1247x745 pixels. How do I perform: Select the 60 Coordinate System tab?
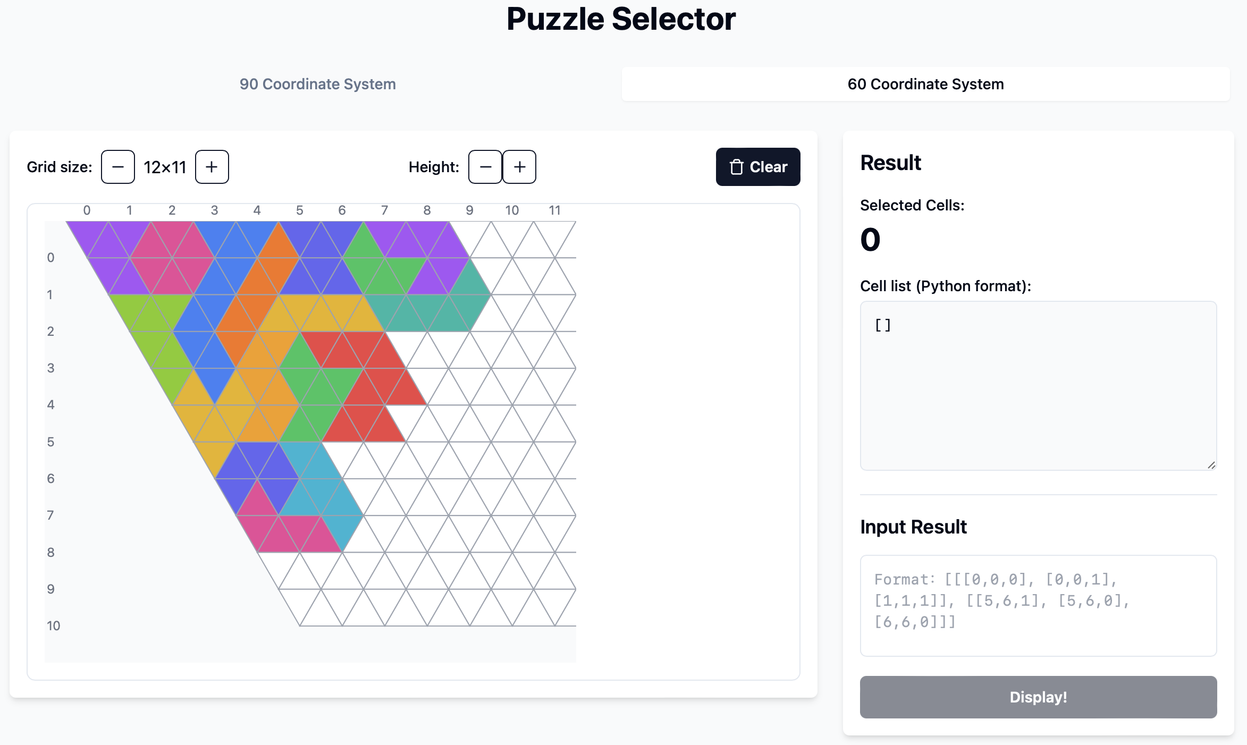[x=925, y=84]
